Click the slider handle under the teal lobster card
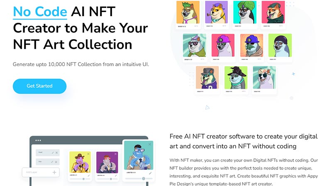Viewport: 332px width, 186px height. coord(144,179)
